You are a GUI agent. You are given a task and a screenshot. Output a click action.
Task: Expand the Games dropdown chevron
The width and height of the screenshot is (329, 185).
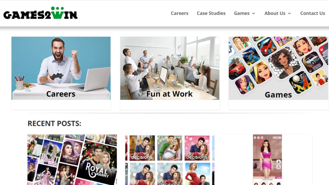point(253,13)
